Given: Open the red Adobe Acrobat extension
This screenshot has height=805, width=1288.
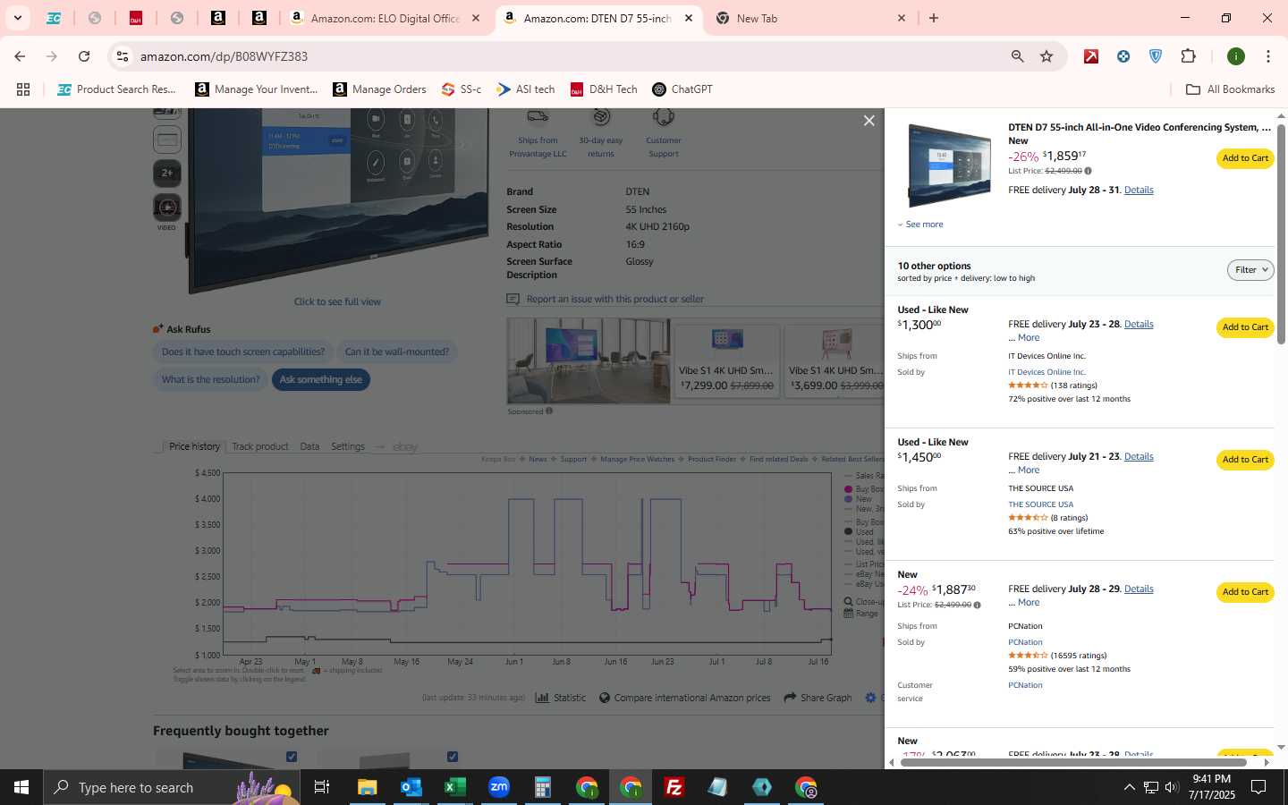Looking at the screenshot, I should click(x=1091, y=56).
